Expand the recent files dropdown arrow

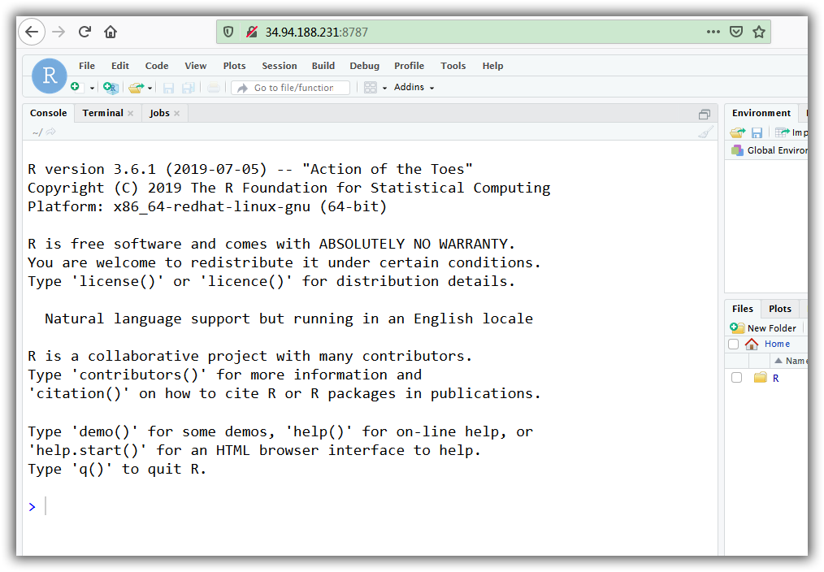(150, 88)
